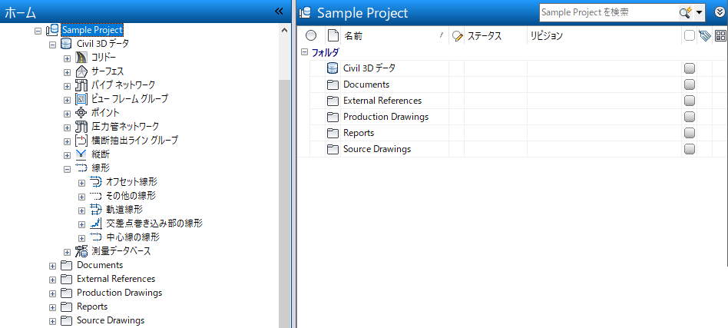This screenshot has width=728, height=328.
Task: Click the パイプ ネットワーク pipe network icon
Action: [x=82, y=85]
